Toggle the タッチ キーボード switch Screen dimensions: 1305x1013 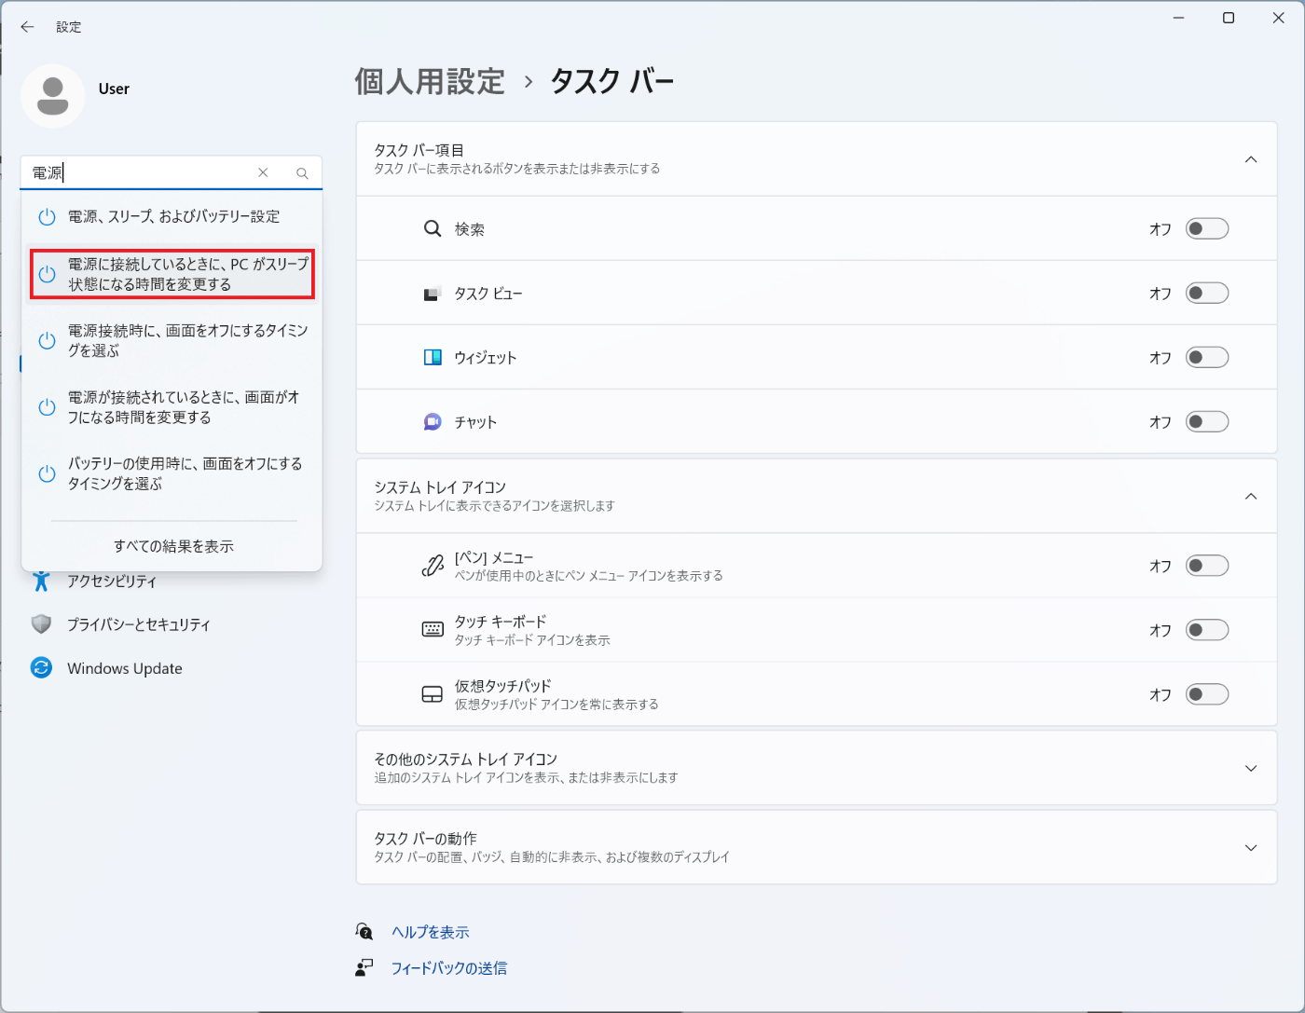pyautogui.click(x=1207, y=630)
